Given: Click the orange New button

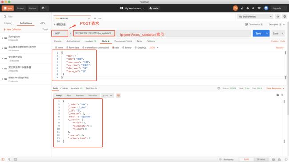Looking at the screenshot, I should coord(8,8).
